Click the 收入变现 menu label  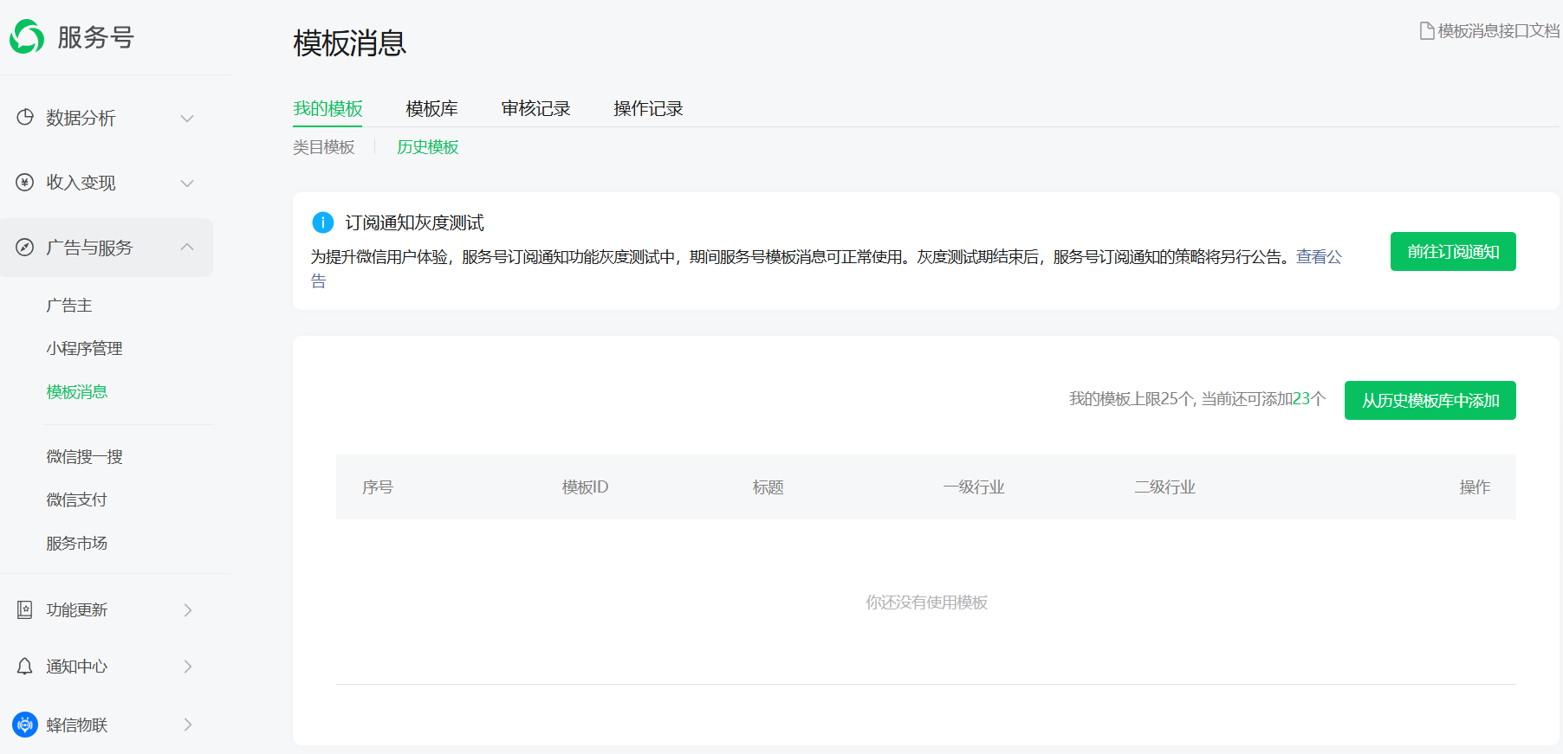coord(81,183)
